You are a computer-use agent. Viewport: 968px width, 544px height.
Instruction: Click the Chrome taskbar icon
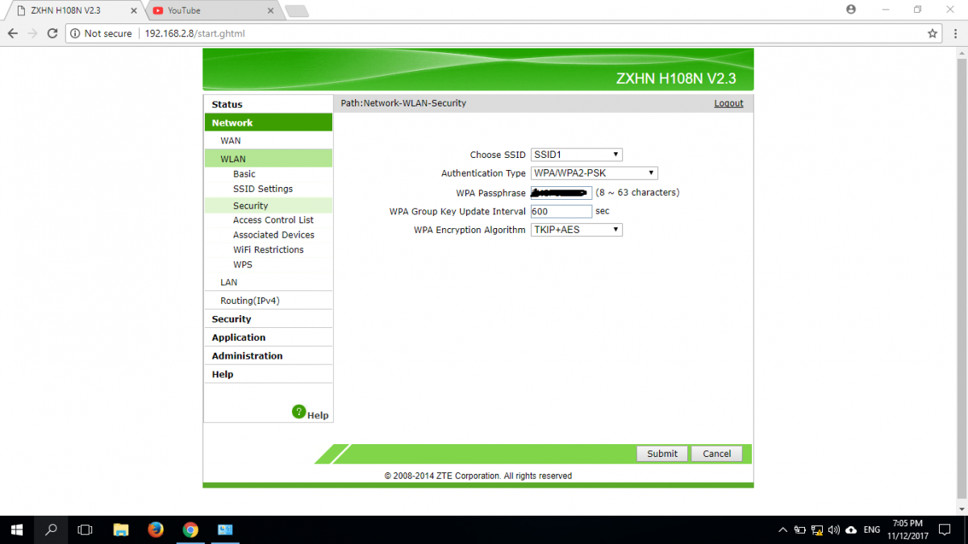coord(190,529)
